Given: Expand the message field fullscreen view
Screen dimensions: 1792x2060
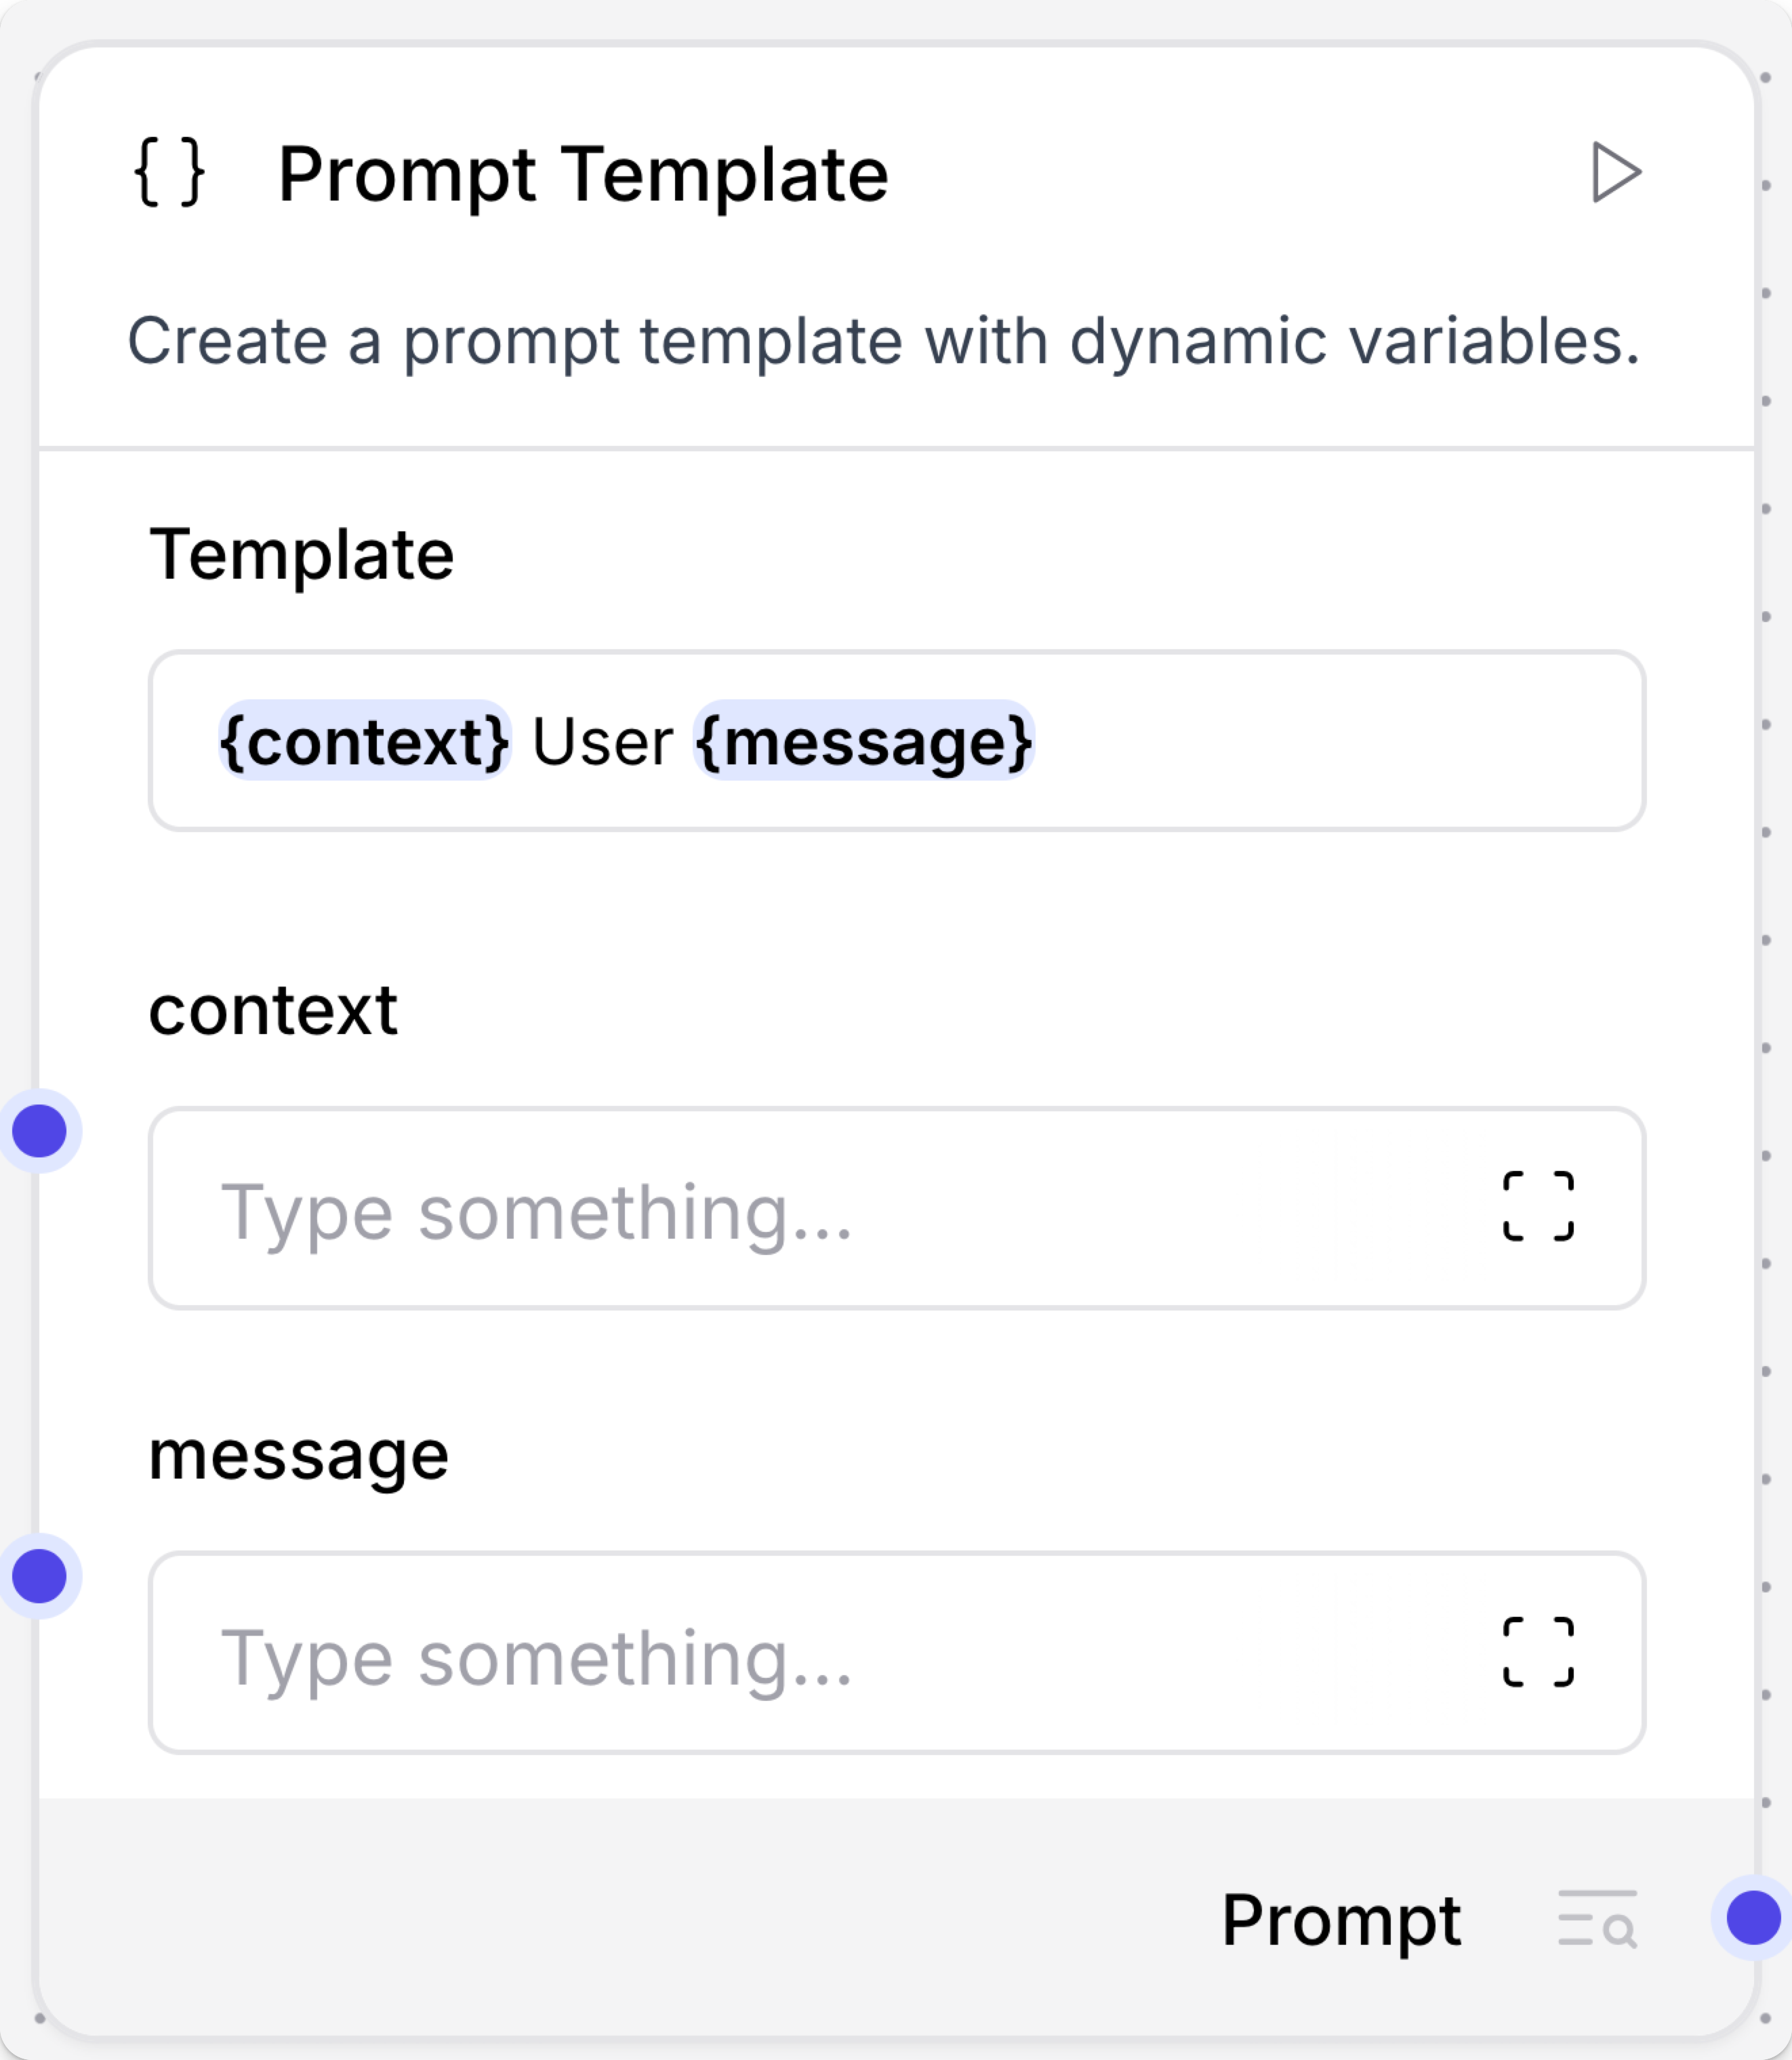Looking at the screenshot, I should pyautogui.click(x=1537, y=1652).
